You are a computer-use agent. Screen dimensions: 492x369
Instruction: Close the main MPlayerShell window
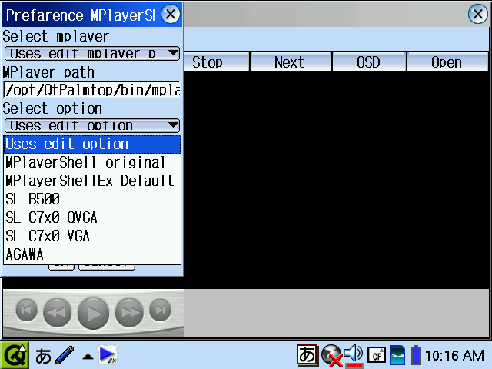pyautogui.click(x=477, y=14)
